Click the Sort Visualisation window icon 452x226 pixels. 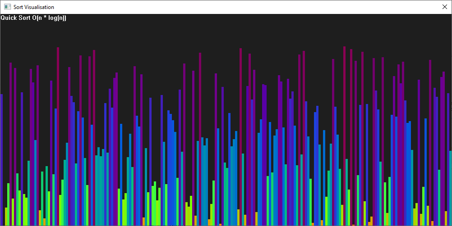(7, 7)
